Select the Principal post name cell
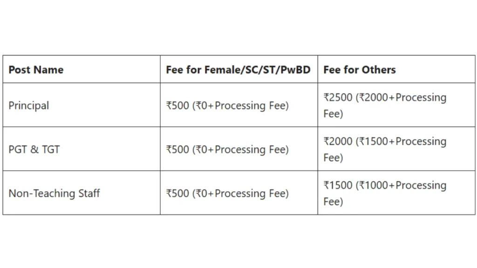Screen dimensions: 477x268 [29, 106]
